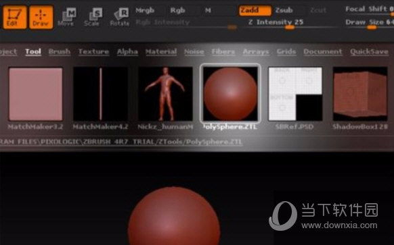The width and height of the screenshot is (394, 245).
Task: Select the Rotate tool icon
Action: (120, 17)
